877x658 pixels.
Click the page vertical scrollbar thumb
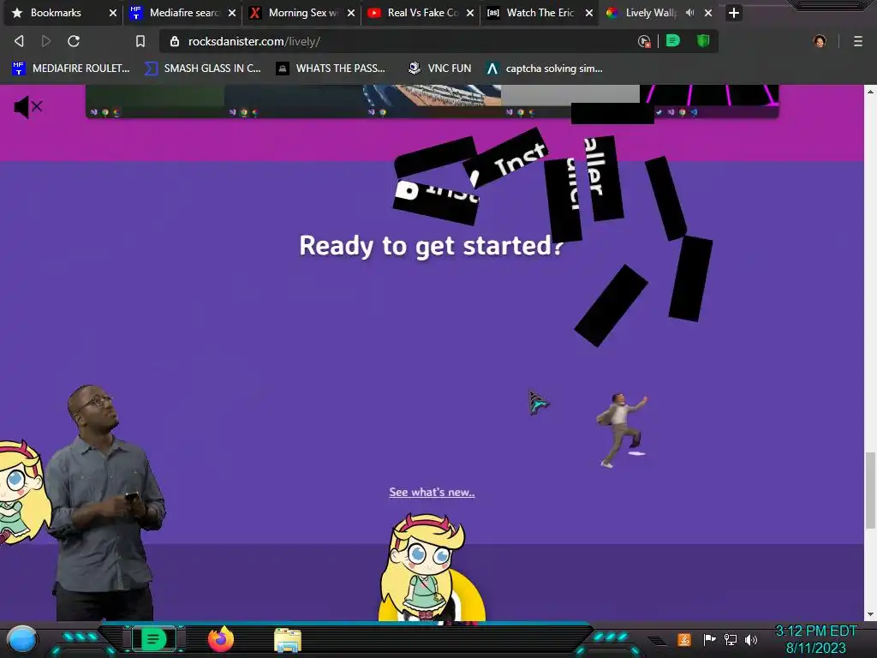click(870, 490)
